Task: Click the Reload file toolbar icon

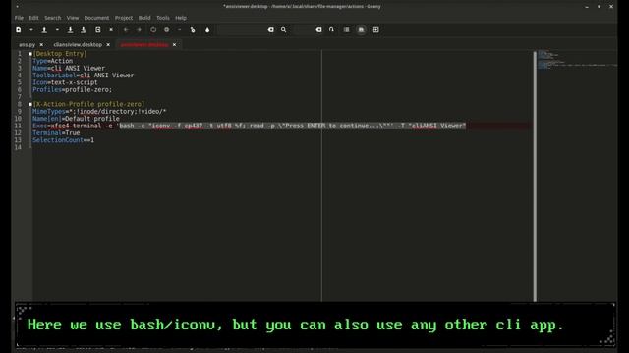Action: point(98,30)
